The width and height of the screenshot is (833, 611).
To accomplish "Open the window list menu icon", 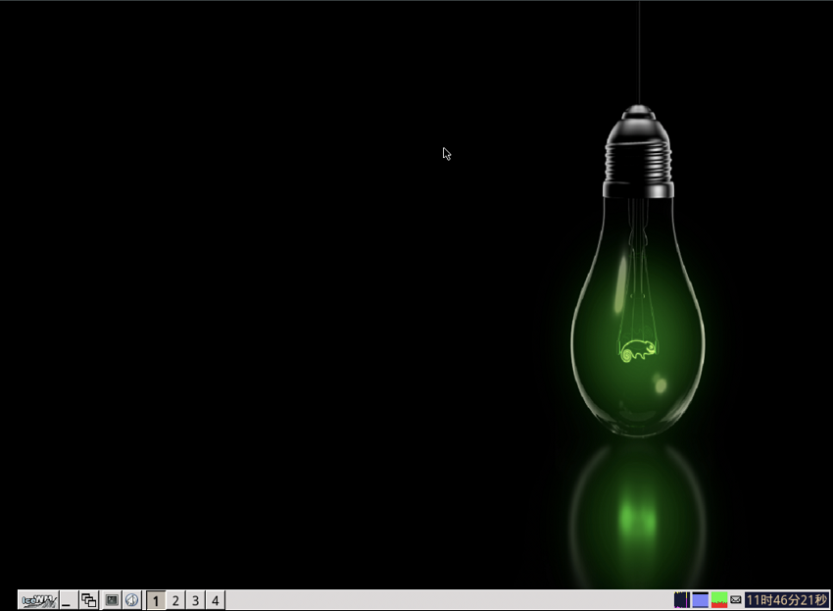I will point(89,600).
